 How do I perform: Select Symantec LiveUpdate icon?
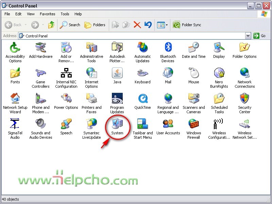point(91,129)
